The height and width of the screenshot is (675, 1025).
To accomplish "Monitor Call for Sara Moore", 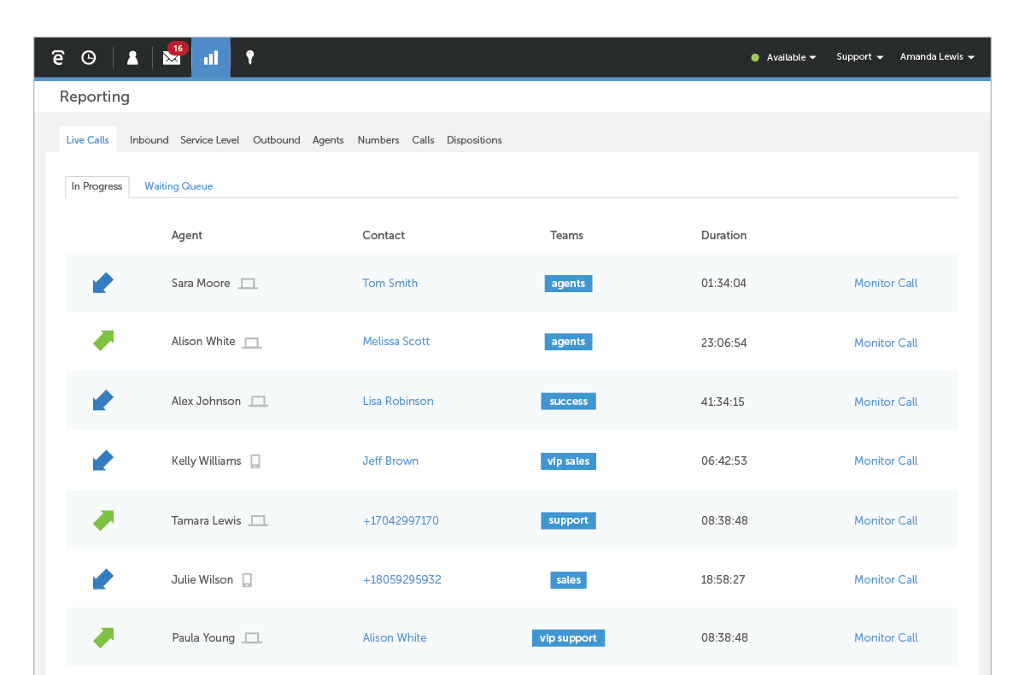I will click(886, 283).
